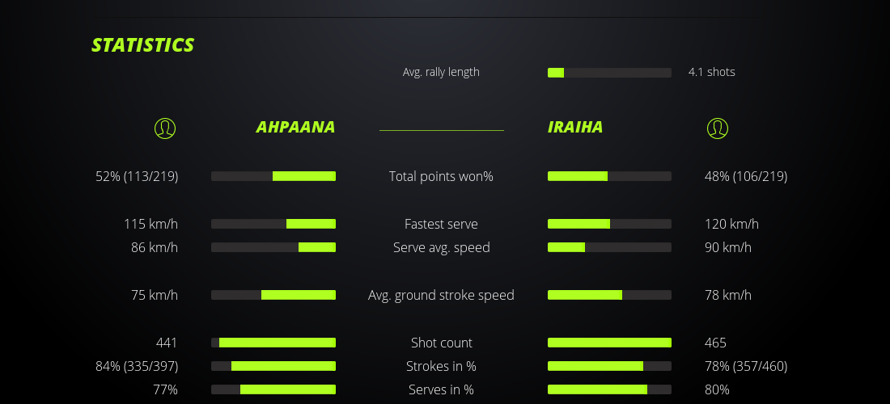Click Iraiha's player profile icon
Screen dimensions: 890x404
[717, 128]
